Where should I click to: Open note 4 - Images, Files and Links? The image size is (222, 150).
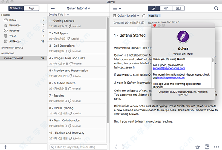pos(77,60)
